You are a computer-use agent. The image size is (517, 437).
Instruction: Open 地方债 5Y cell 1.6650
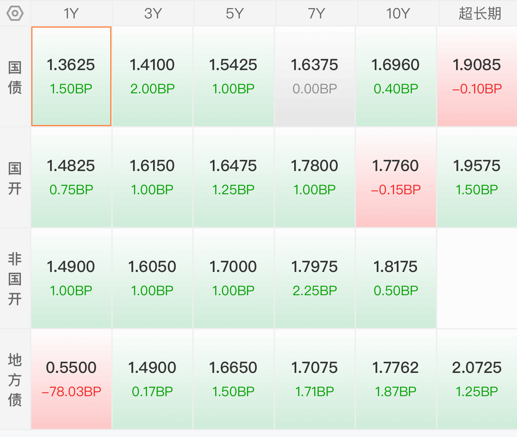coord(233,379)
